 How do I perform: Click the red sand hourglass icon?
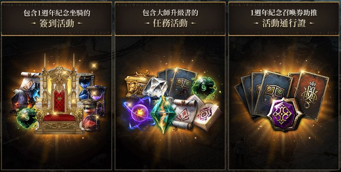(90, 115)
